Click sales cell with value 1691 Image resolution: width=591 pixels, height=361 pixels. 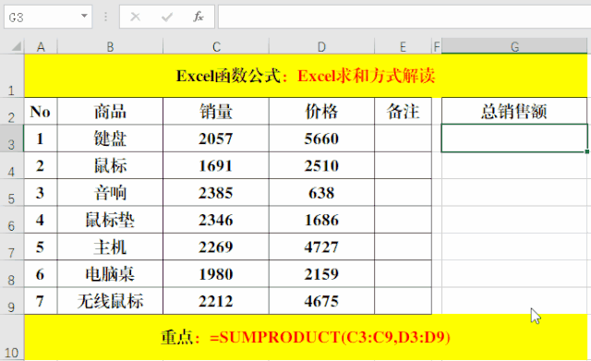click(216, 165)
